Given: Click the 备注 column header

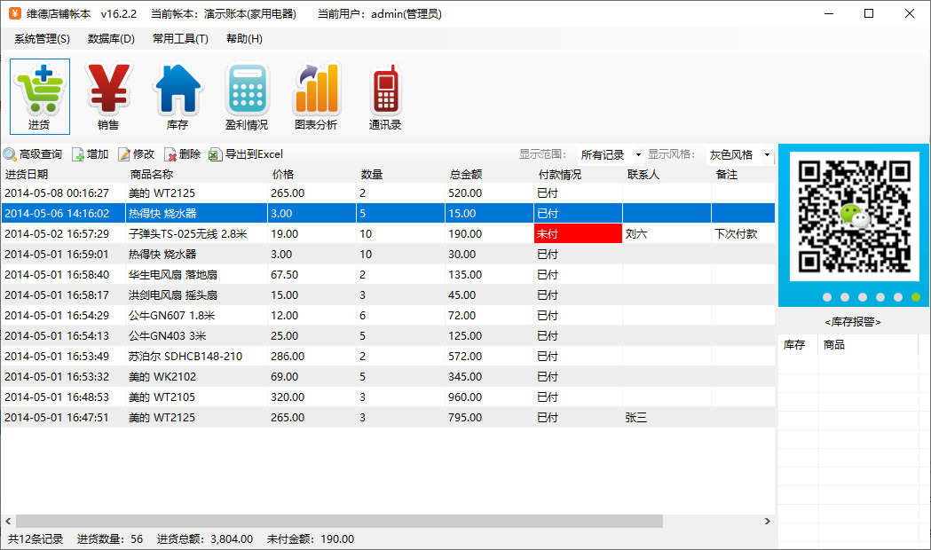Looking at the screenshot, I should pos(743,175).
